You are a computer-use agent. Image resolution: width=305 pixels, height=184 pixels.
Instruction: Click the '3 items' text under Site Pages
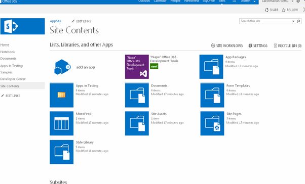point(231,119)
